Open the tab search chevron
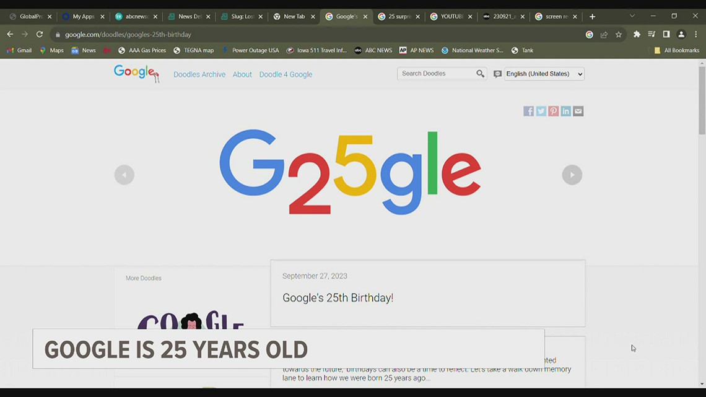The width and height of the screenshot is (706, 397). pos(632,15)
